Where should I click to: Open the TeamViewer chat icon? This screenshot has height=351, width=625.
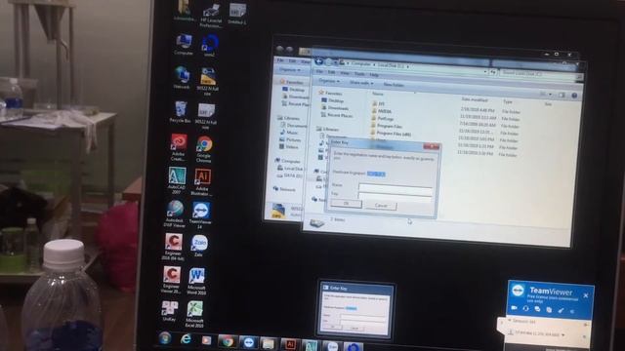point(537,309)
